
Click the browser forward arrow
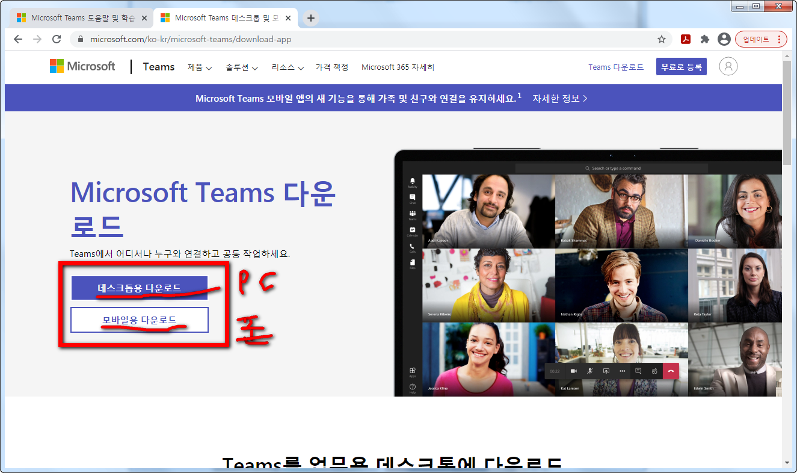[x=37, y=39]
